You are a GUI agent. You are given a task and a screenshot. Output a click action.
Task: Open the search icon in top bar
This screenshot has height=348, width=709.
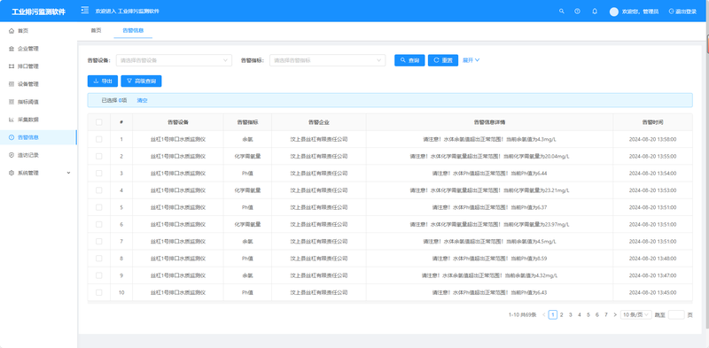click(562, 12)
